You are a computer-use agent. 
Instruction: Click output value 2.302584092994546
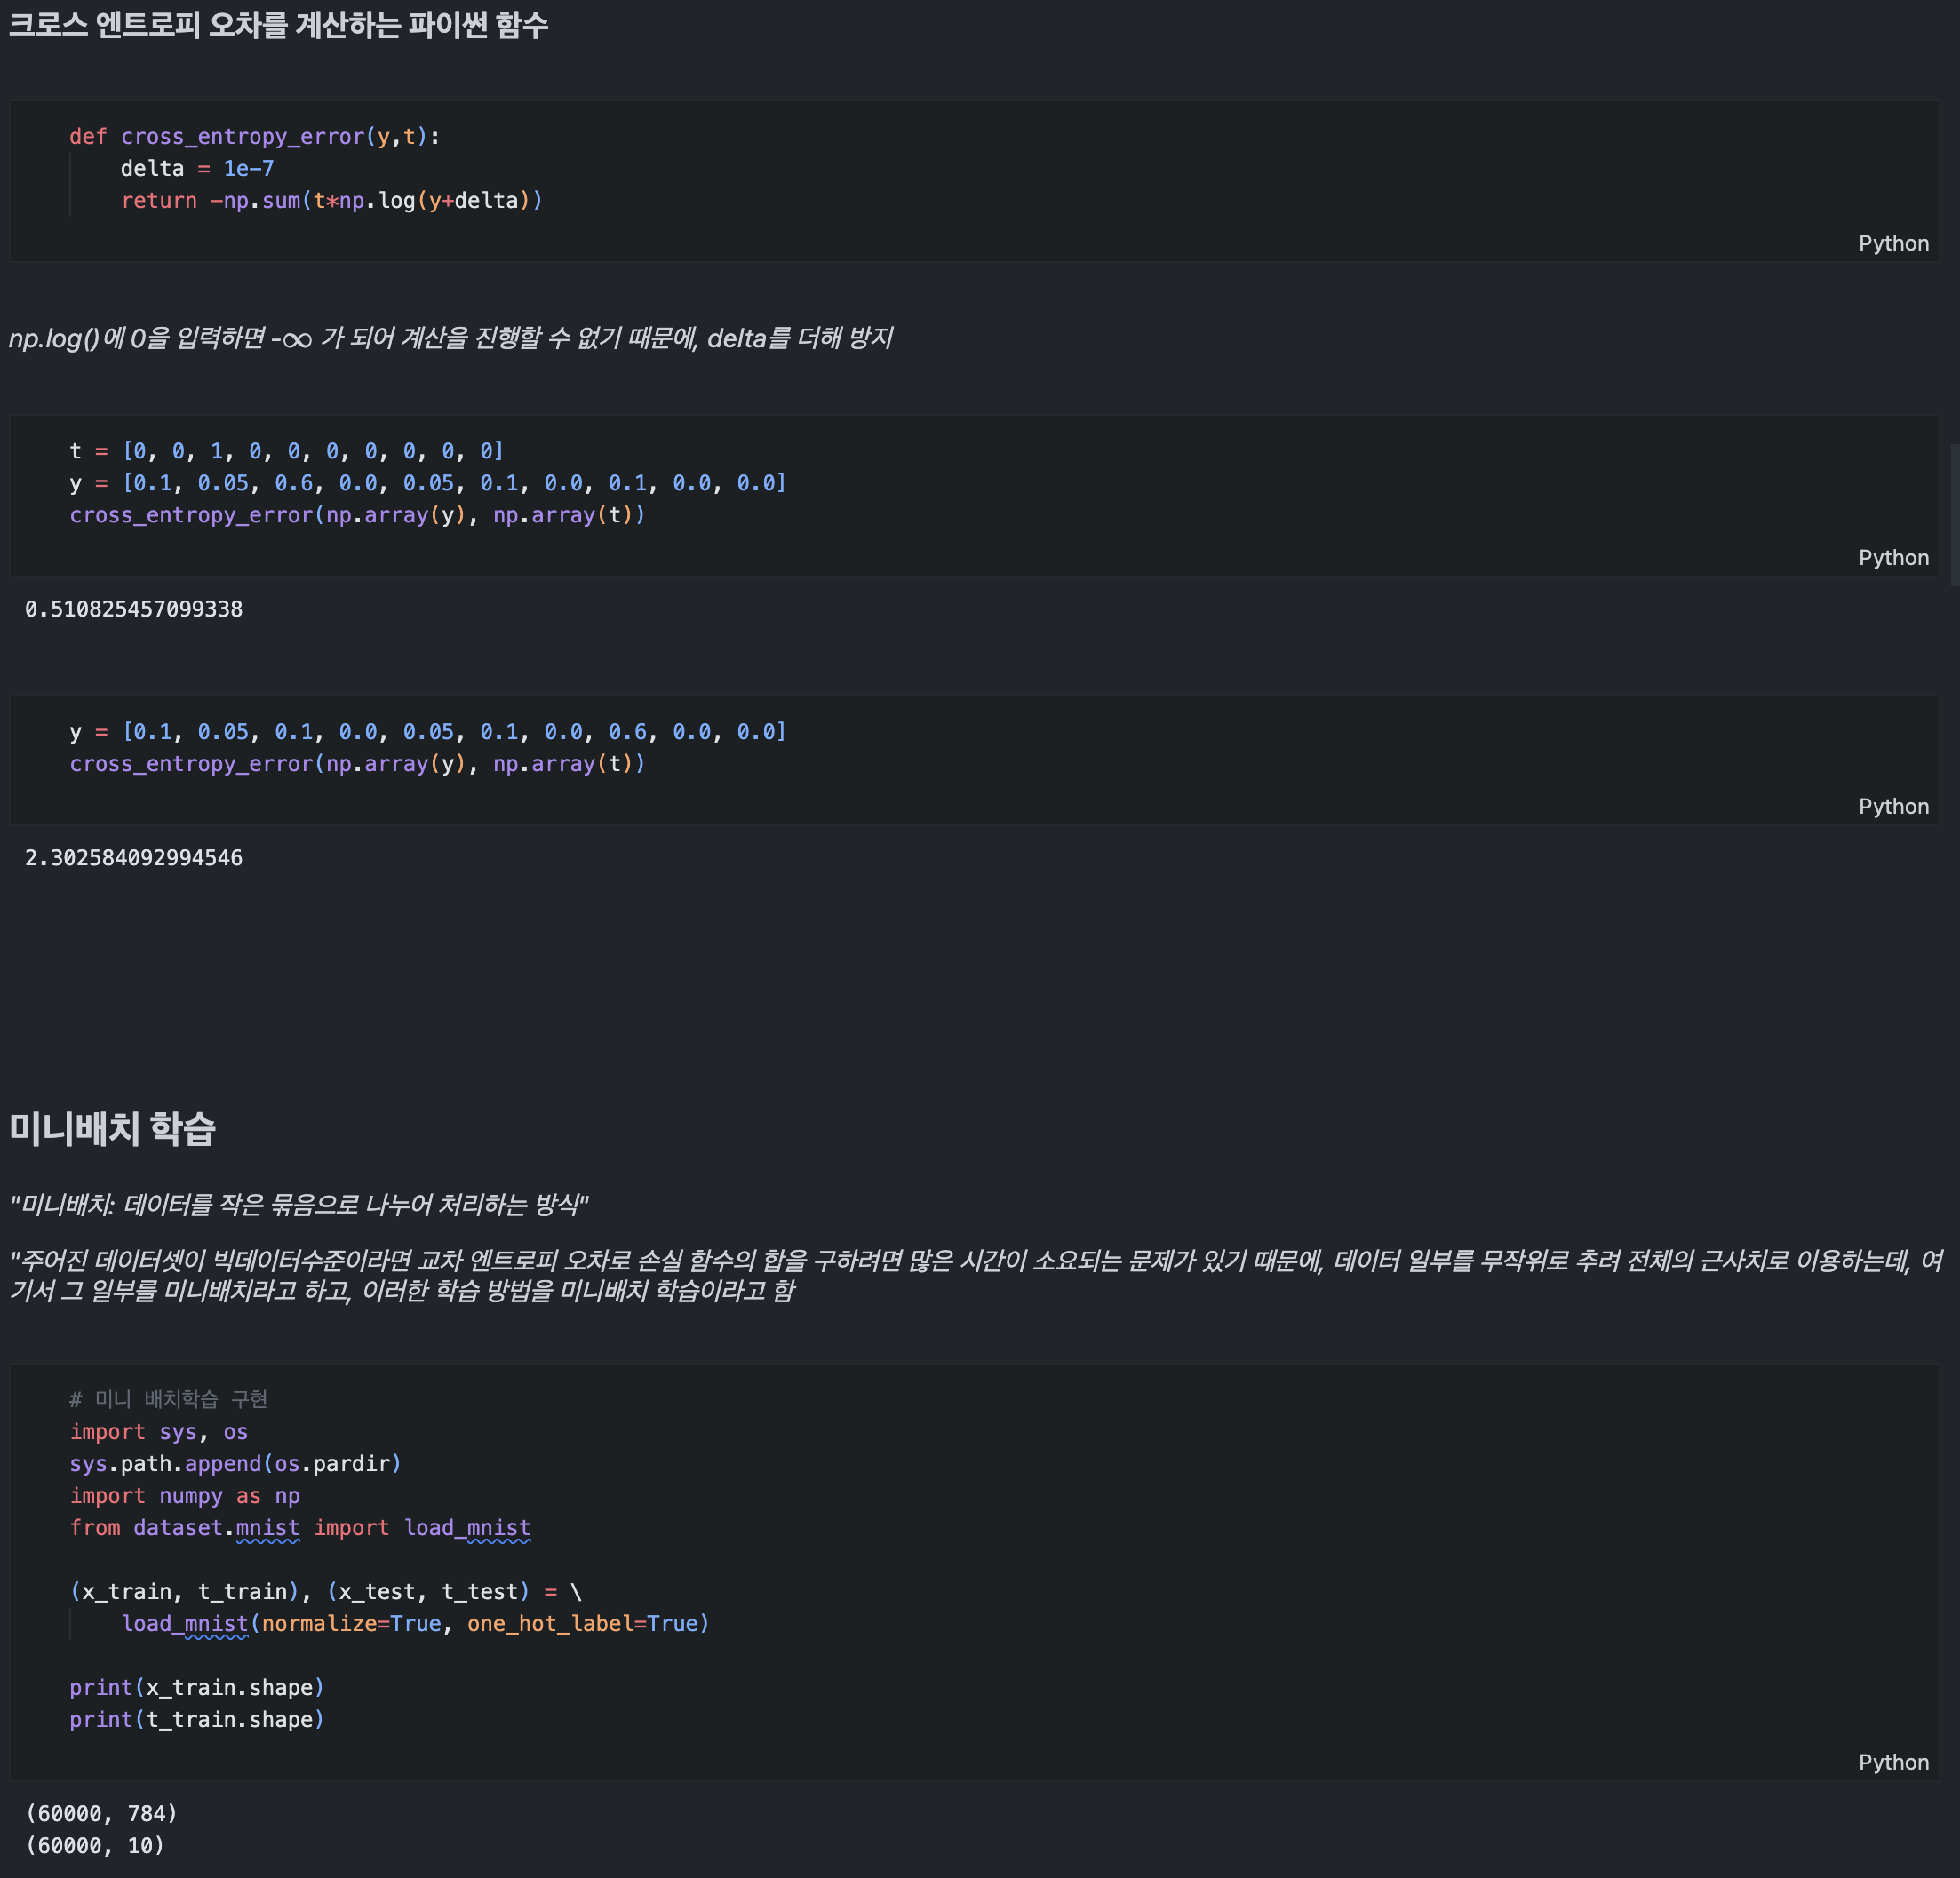[x=134, y=858]
